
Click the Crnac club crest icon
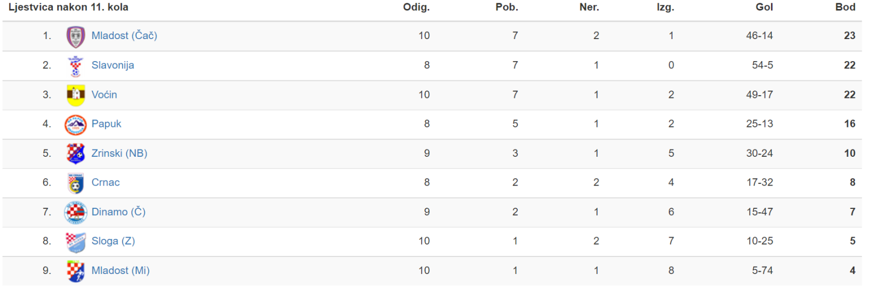click(x=76, y=183)
